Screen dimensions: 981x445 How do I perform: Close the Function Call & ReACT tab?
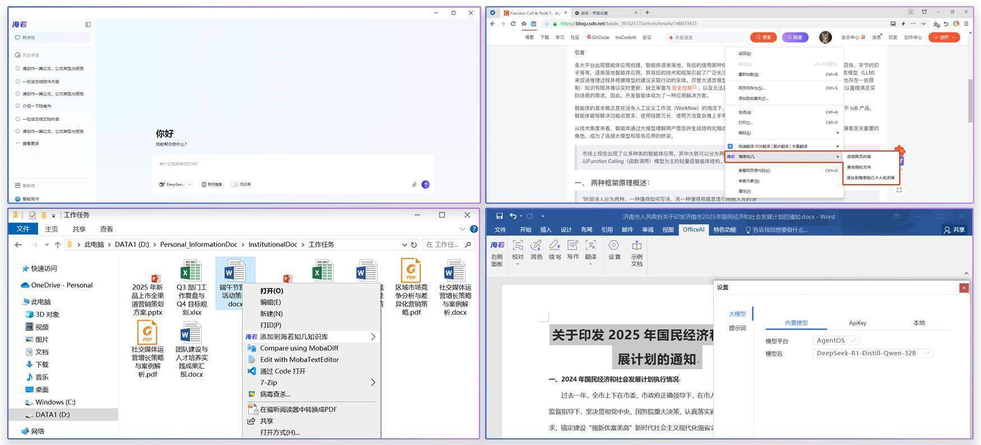(565, 13)
